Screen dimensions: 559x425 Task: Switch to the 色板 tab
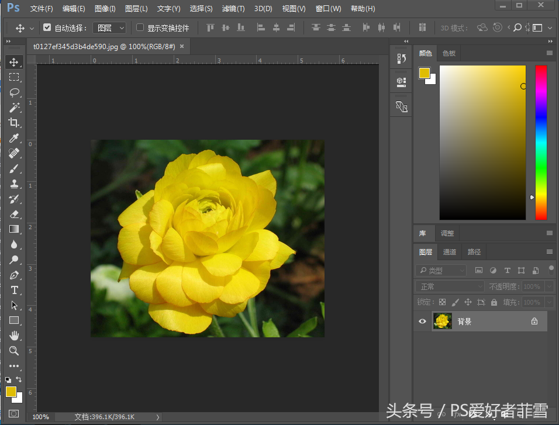[x=448, y=53]
